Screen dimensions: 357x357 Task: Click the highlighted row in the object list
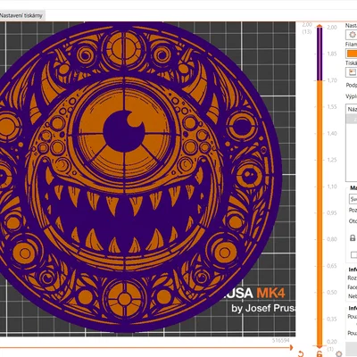point(352,119)
